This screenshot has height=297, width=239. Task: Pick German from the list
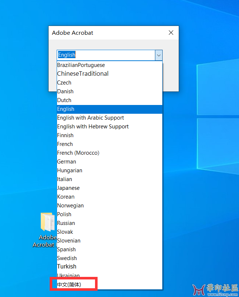[110, 162]
